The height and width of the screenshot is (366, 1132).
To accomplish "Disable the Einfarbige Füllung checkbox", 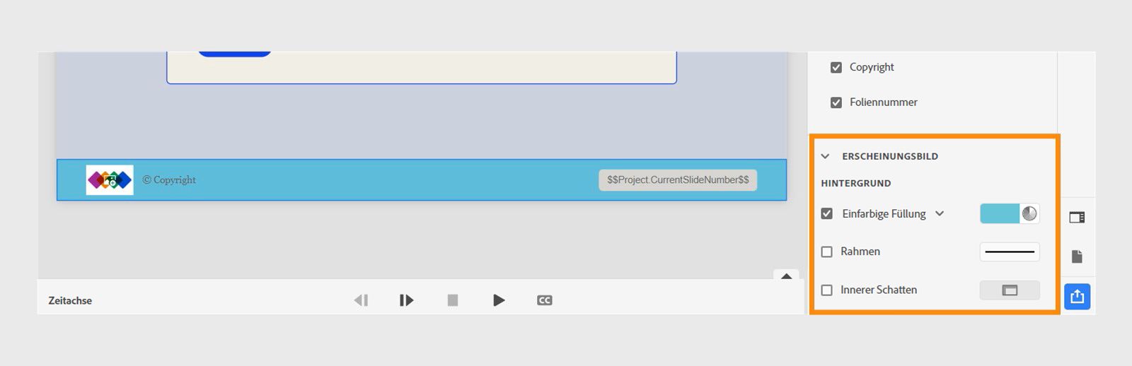I will pos(826,213).
